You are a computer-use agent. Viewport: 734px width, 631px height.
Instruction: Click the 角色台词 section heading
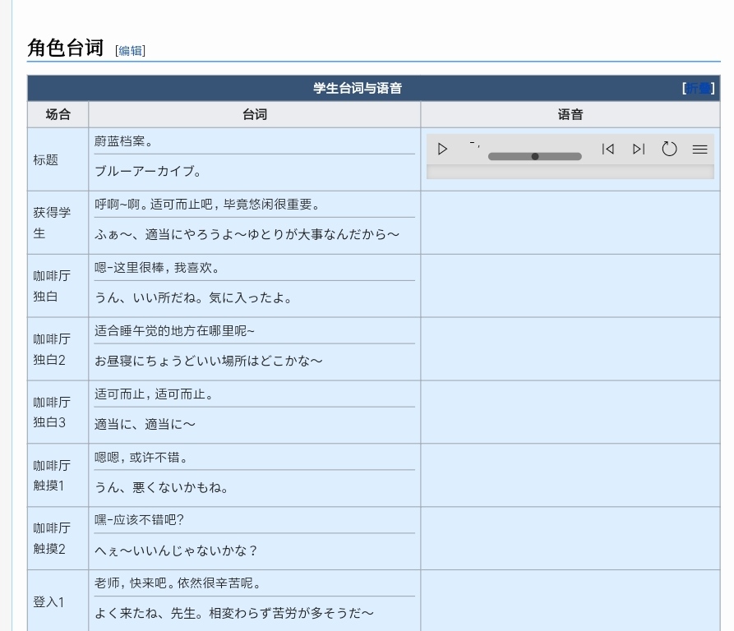coord(66,48)
